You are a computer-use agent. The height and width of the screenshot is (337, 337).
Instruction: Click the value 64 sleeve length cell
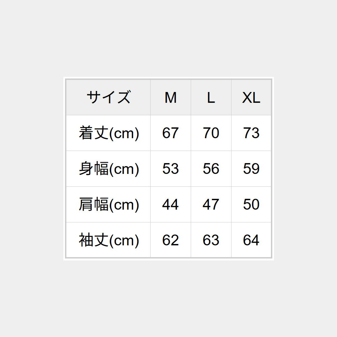click(x=251, y=240)
